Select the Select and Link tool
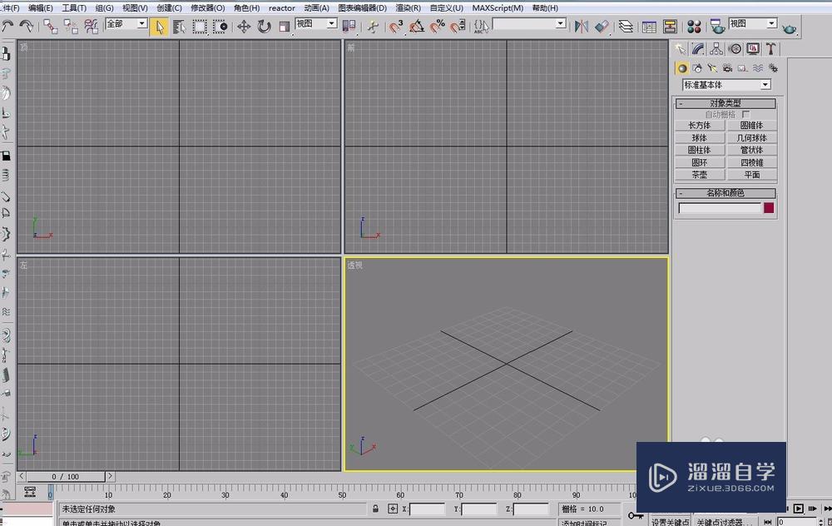832x526 pixels. [51, 26]
